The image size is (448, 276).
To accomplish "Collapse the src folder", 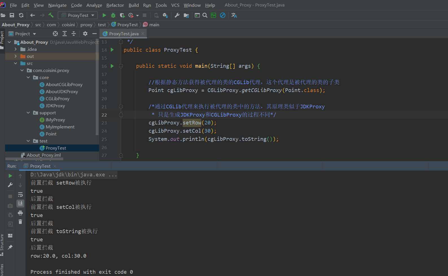I will pos(16,63).
